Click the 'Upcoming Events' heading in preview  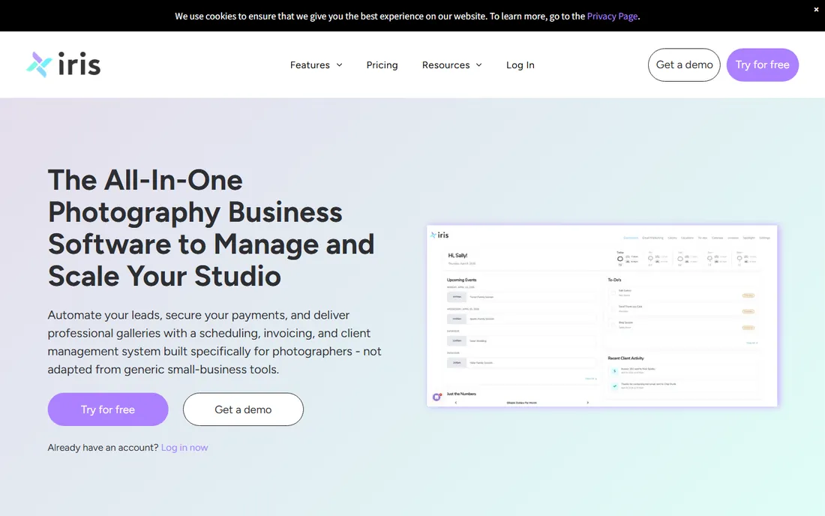click(461, 280)
